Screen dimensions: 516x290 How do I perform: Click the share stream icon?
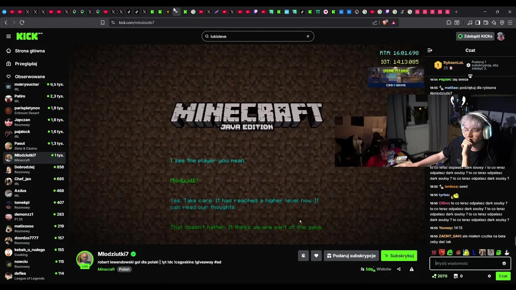399,269
